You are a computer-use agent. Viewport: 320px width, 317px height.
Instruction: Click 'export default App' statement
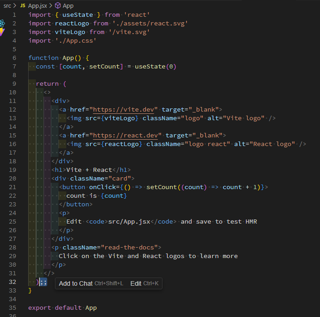point(63,308)
